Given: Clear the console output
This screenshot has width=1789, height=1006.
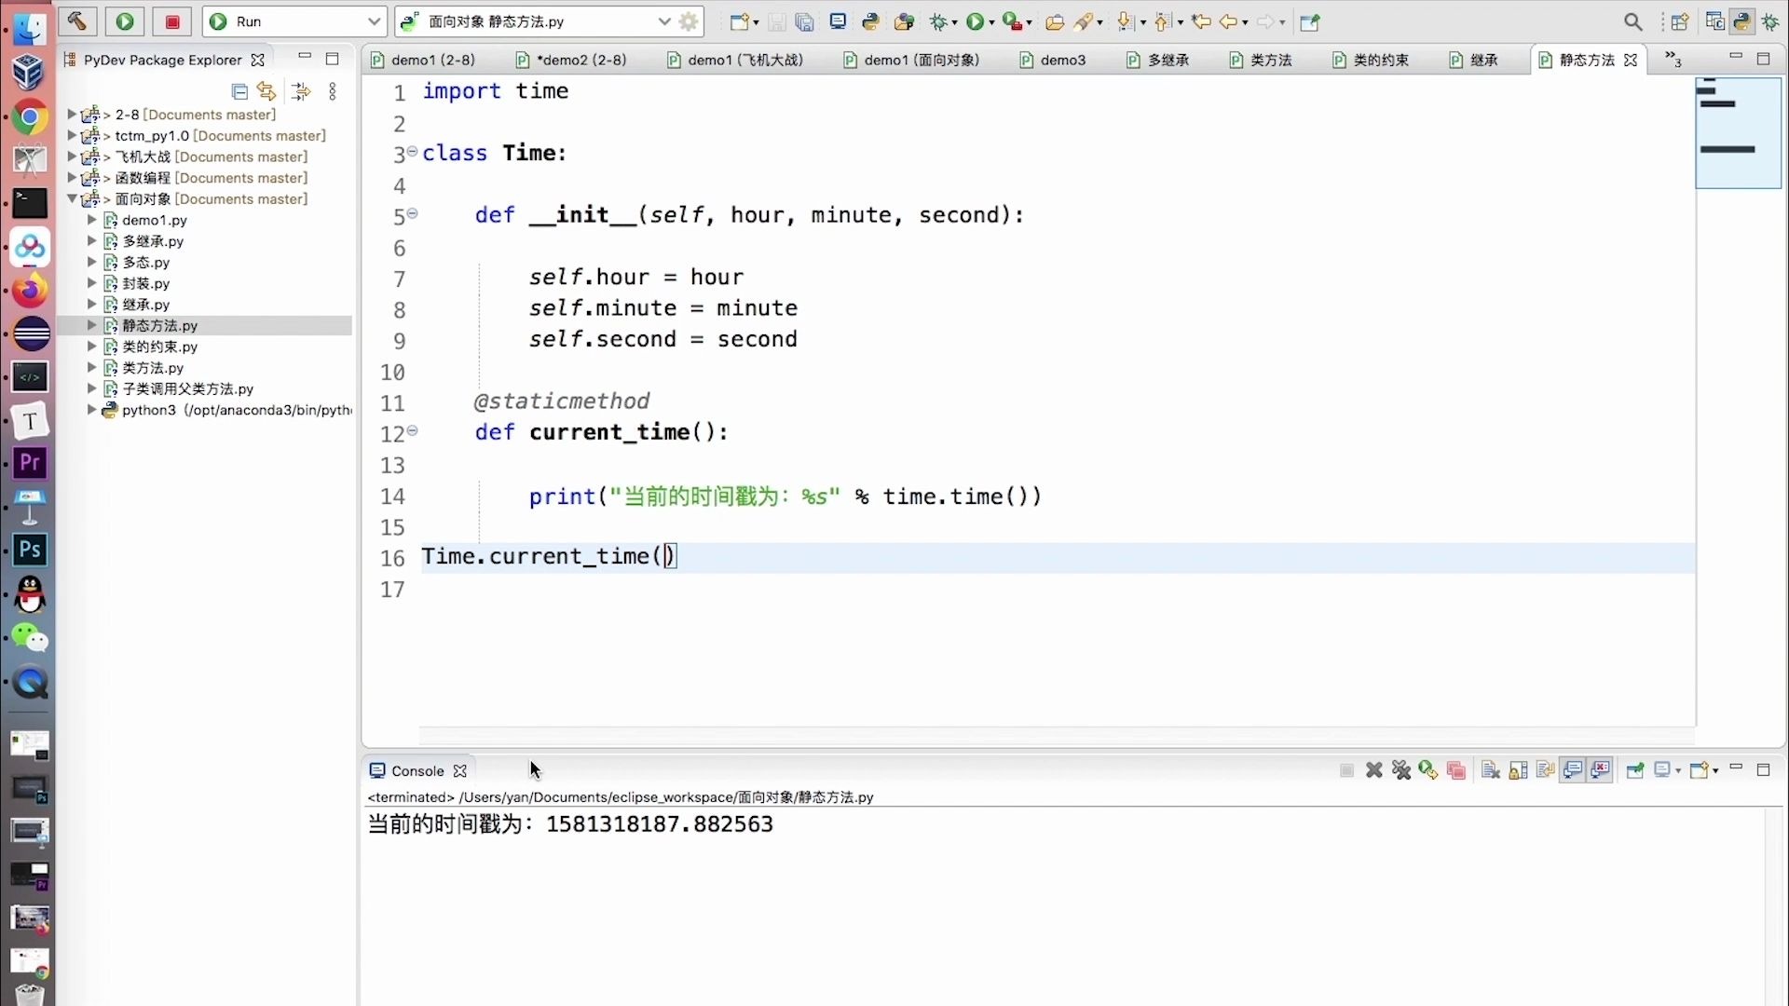Looking at the screenshot, I should coord(1490,770).
